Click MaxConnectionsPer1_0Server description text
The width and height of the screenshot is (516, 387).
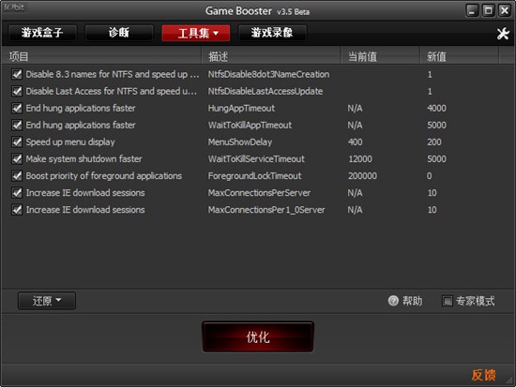click(266, 210)
